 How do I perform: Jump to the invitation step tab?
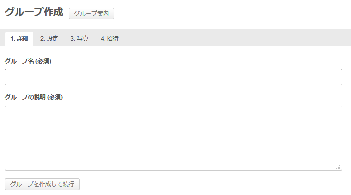point(109,39)
